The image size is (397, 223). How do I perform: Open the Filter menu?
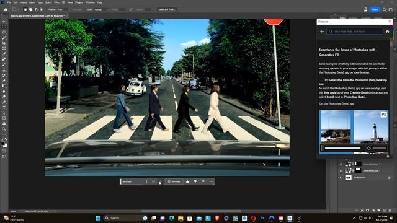56,2
